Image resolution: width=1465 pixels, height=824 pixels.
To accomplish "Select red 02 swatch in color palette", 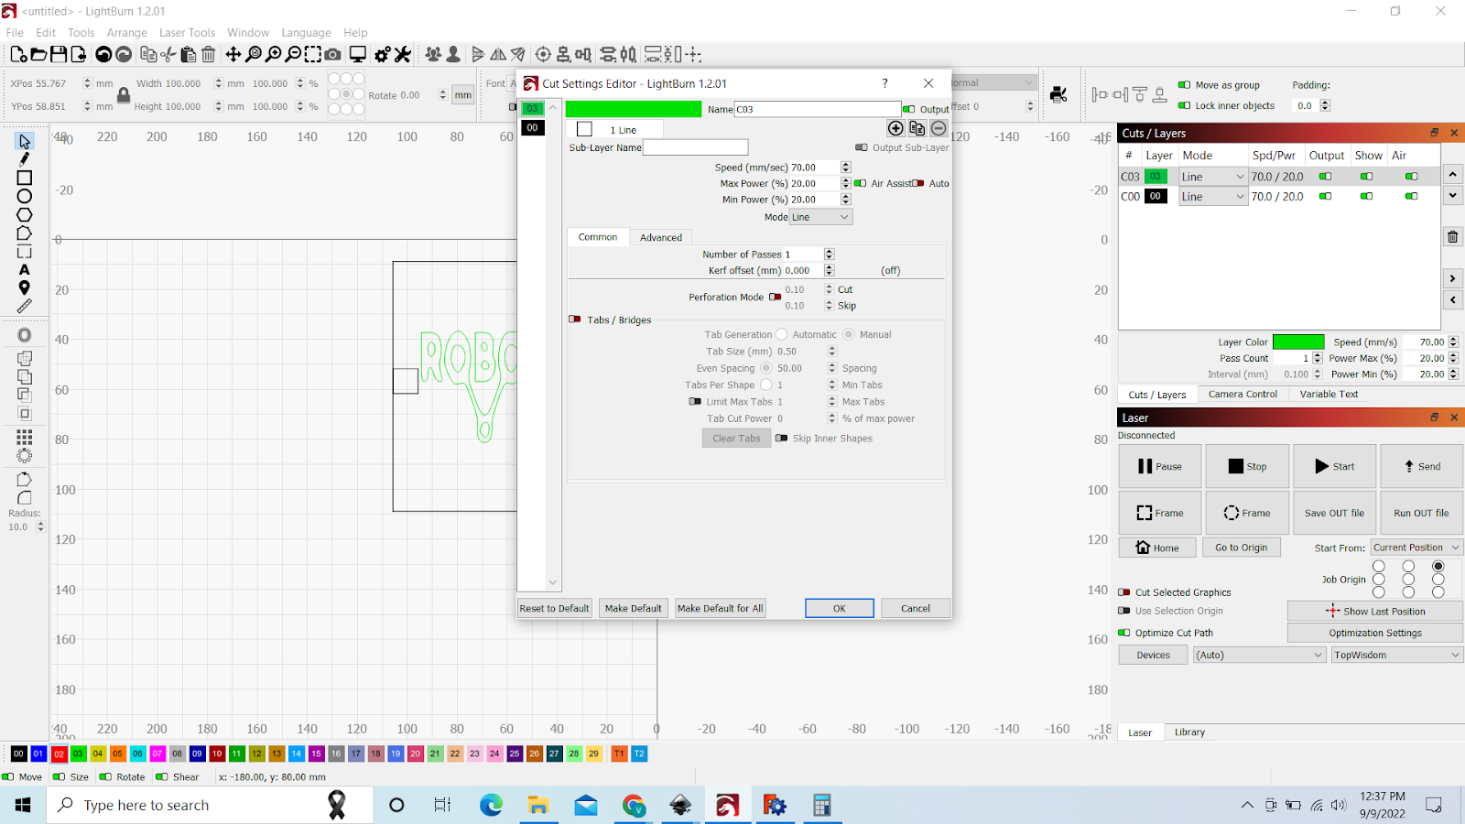I will pyautogui.click(x=59, y=754).
